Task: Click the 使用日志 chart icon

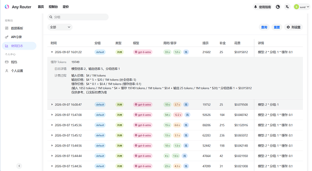Action: coord(7,46)
